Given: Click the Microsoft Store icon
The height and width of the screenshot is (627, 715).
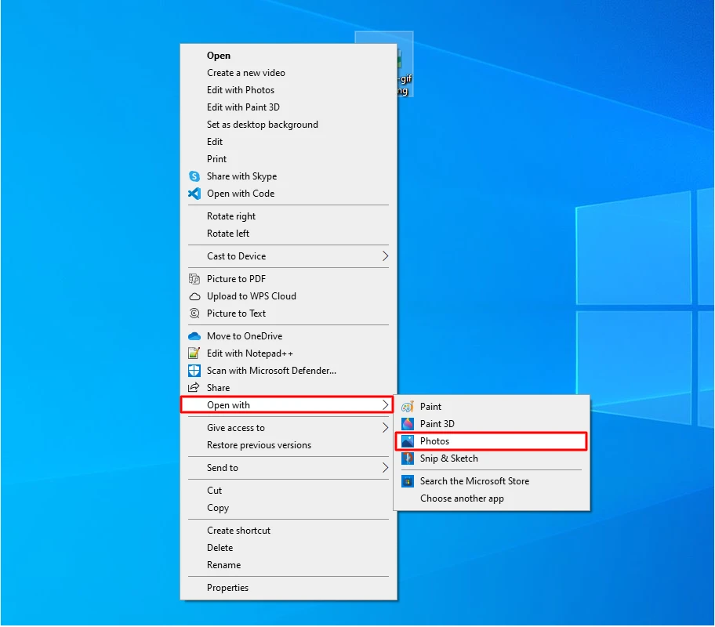Looking at the screenshot, I should [408, 481].
